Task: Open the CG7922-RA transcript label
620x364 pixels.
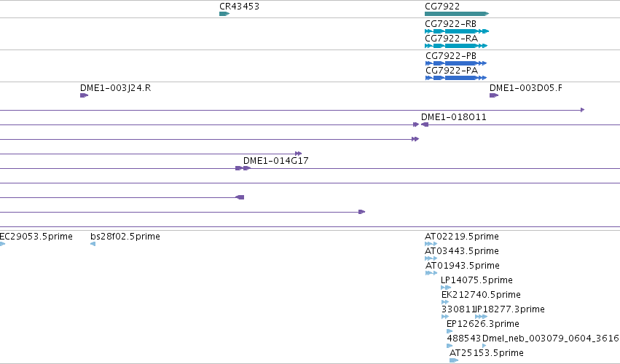Action: pyautogui.click(x=451, y=39)
